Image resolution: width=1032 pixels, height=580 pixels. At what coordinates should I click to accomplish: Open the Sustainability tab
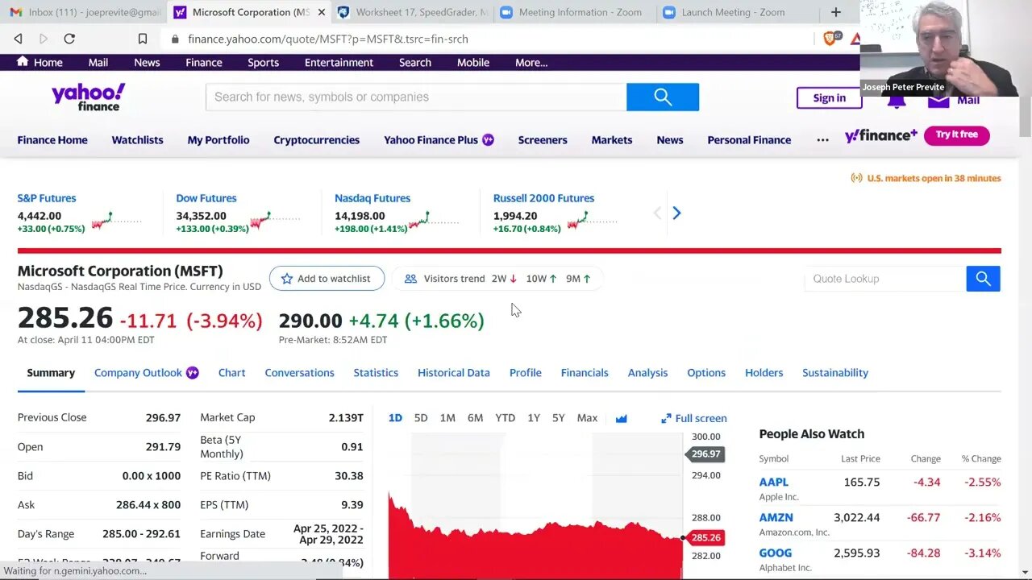[835, 373]
